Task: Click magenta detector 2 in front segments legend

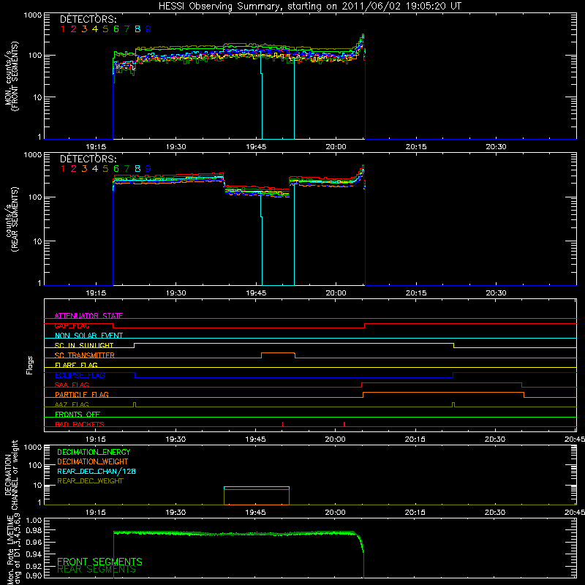Action: pyautogui.click(x=74, y=29)
